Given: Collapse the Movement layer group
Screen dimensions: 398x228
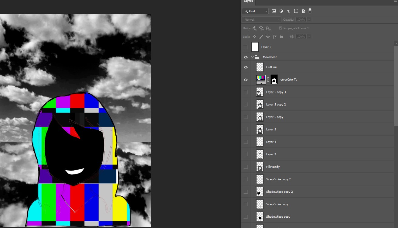Looking at the screenshot, I should [252, 57].
